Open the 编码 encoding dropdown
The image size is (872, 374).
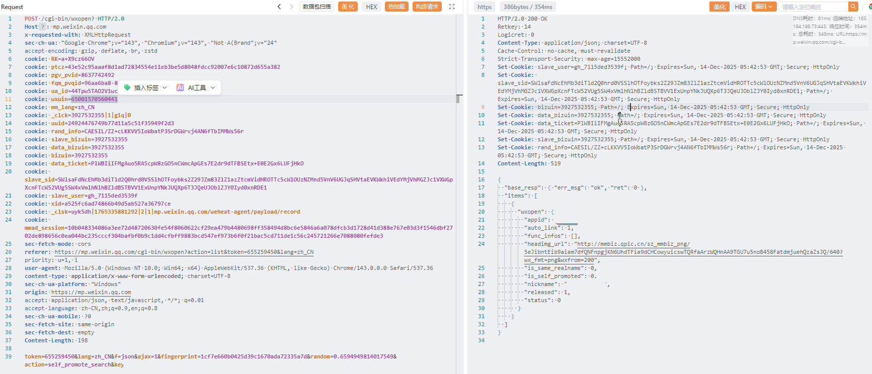point(764,7)
